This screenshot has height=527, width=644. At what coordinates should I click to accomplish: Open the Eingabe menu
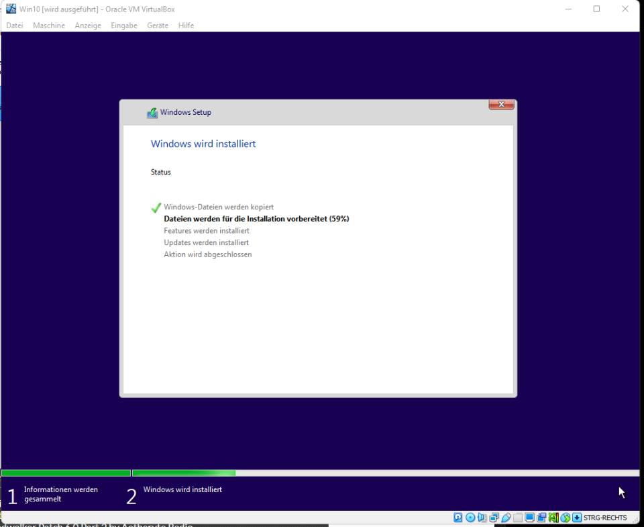[x=124, y=26]
